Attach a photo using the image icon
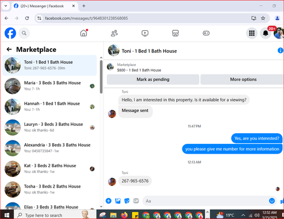The width and height of the screenshot is (284, 219). click(118, 201)
